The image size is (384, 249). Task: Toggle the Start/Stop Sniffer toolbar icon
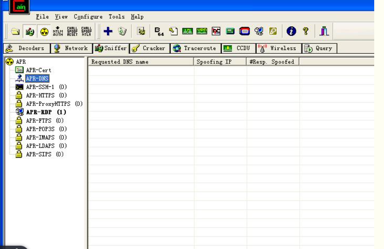[30, 31]
